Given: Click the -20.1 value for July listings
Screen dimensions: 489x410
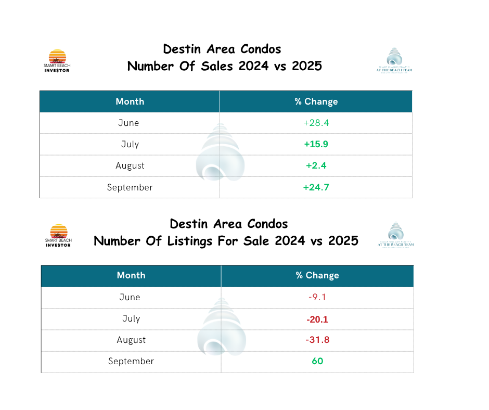Looking at the screenshot, I should coord(317,318).
